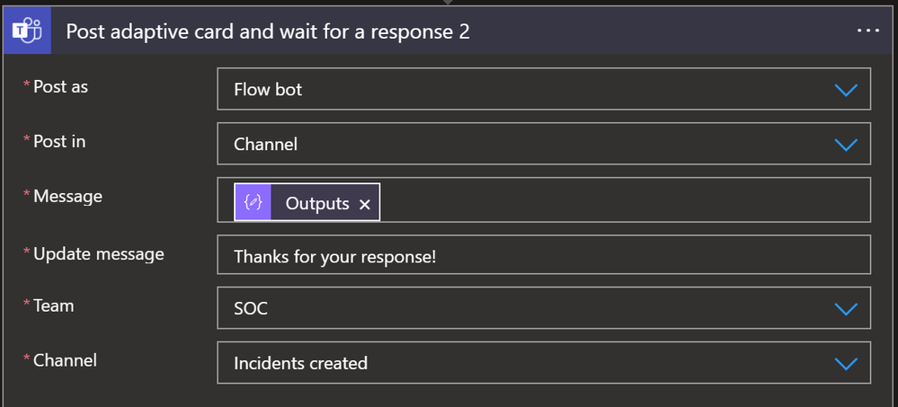Image resolution: width=898 pixels, height=407 pixels.
Task: Click the action title Post adaptive card header
Action: click(x=268, y=31)
